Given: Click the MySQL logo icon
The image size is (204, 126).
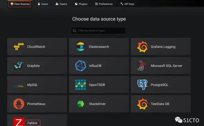Looking at the screenshot, I should [x=19, y=86].
